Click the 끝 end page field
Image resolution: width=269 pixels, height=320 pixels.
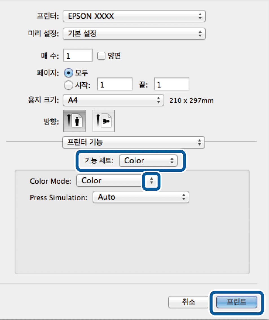[x=171, y=84]
